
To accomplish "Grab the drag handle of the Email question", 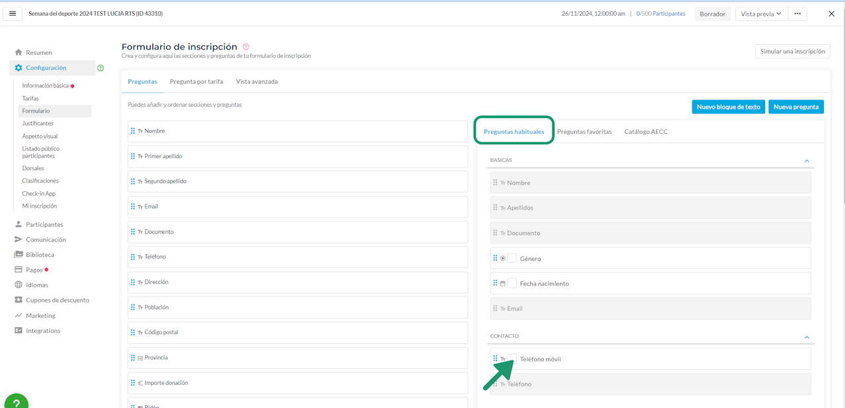I will [133, 206].
